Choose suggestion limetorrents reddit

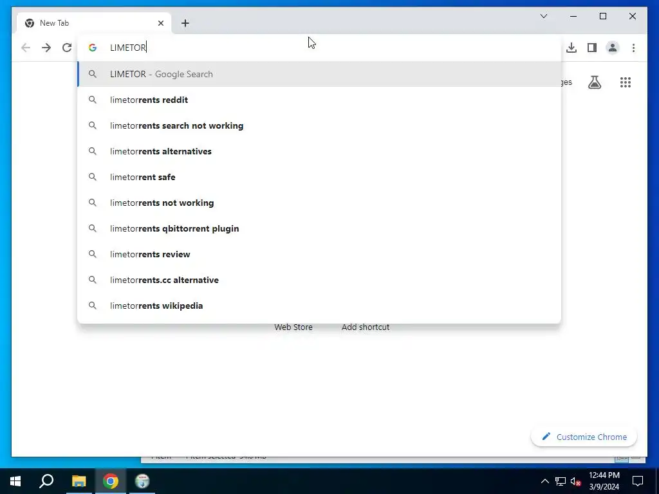[x=319, y=100]
